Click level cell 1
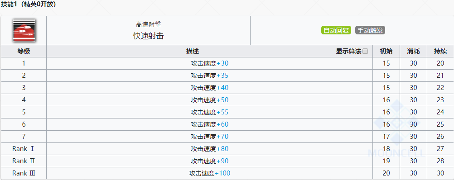 click(x=24, y=63)
